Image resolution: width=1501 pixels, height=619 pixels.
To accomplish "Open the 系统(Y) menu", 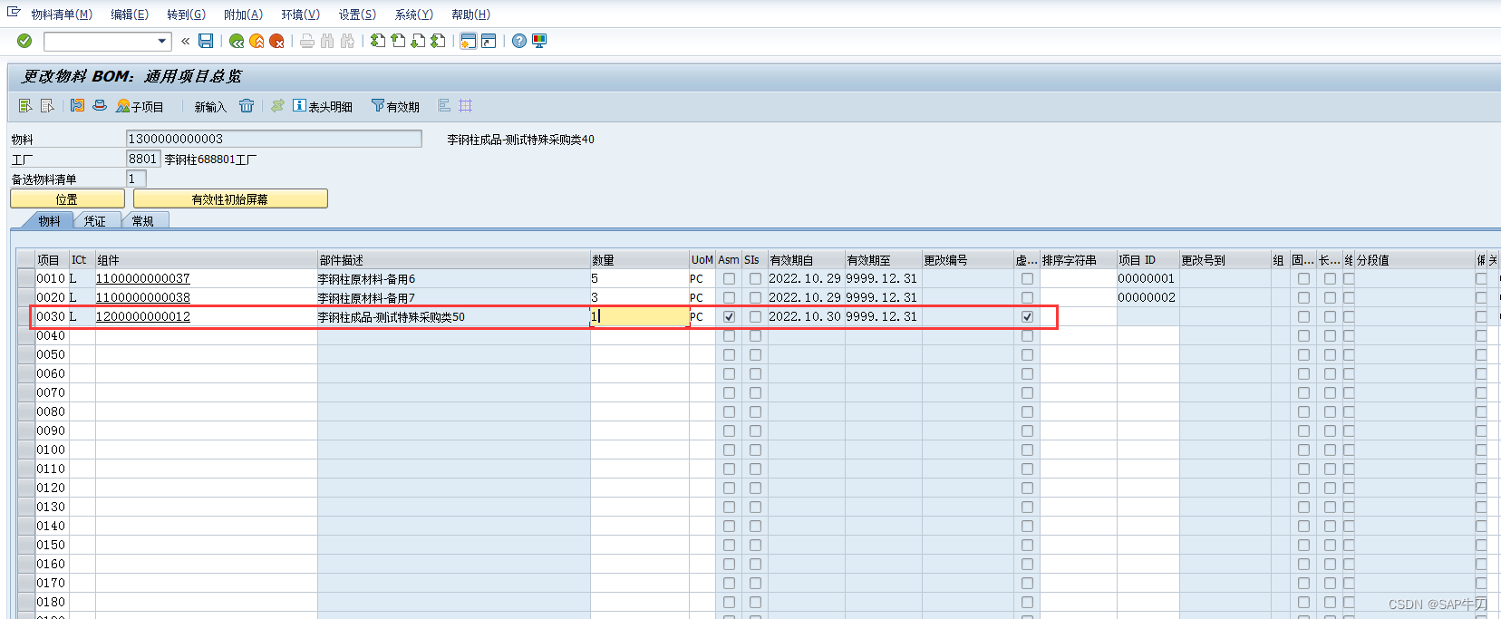I will pos(414,15).
